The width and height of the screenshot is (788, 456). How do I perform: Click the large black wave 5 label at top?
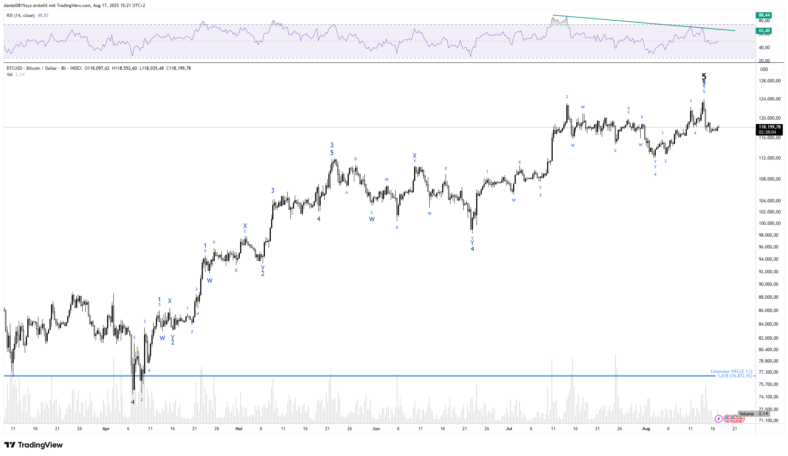[x=704, y=76]
